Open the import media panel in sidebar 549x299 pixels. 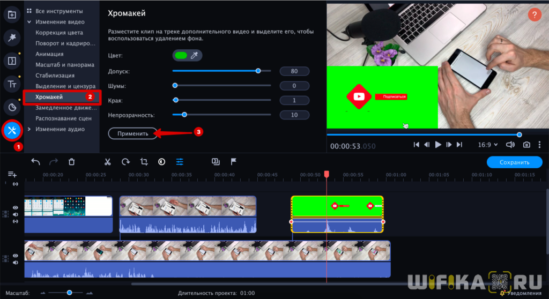point(12,14)
